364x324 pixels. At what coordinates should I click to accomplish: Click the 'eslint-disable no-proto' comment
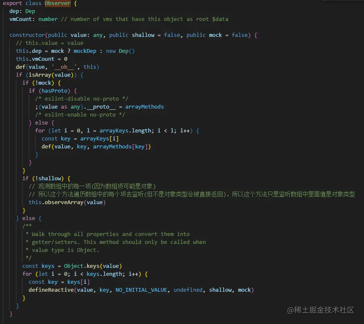click(82, 99)
